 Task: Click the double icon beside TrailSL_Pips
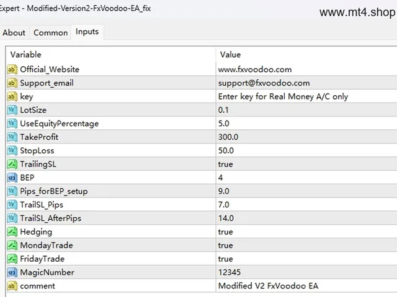[12, 205]
